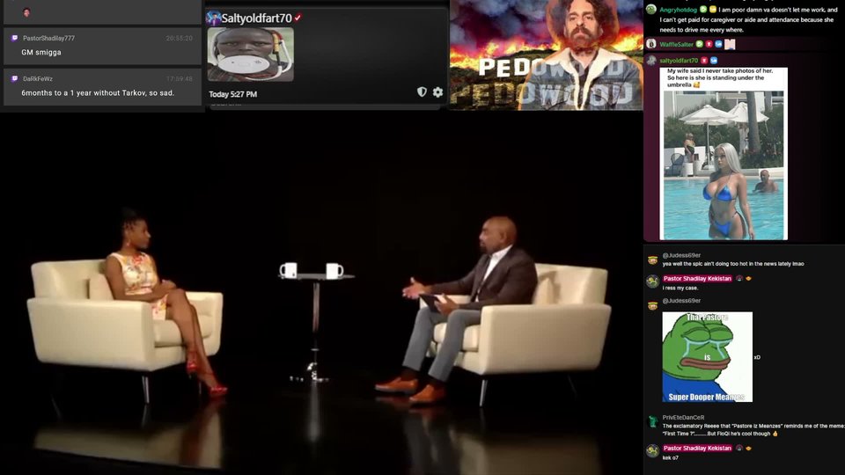Image resolution: width=845 pixels, height=475 pixels.
Task: Click the 20:55:20 timestamp
Action: point(179,38)
